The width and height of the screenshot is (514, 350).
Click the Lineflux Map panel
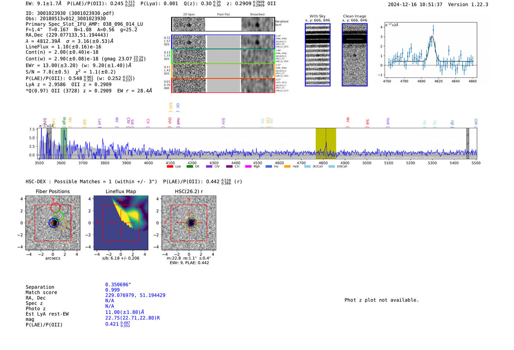click(x=121, y=223)
